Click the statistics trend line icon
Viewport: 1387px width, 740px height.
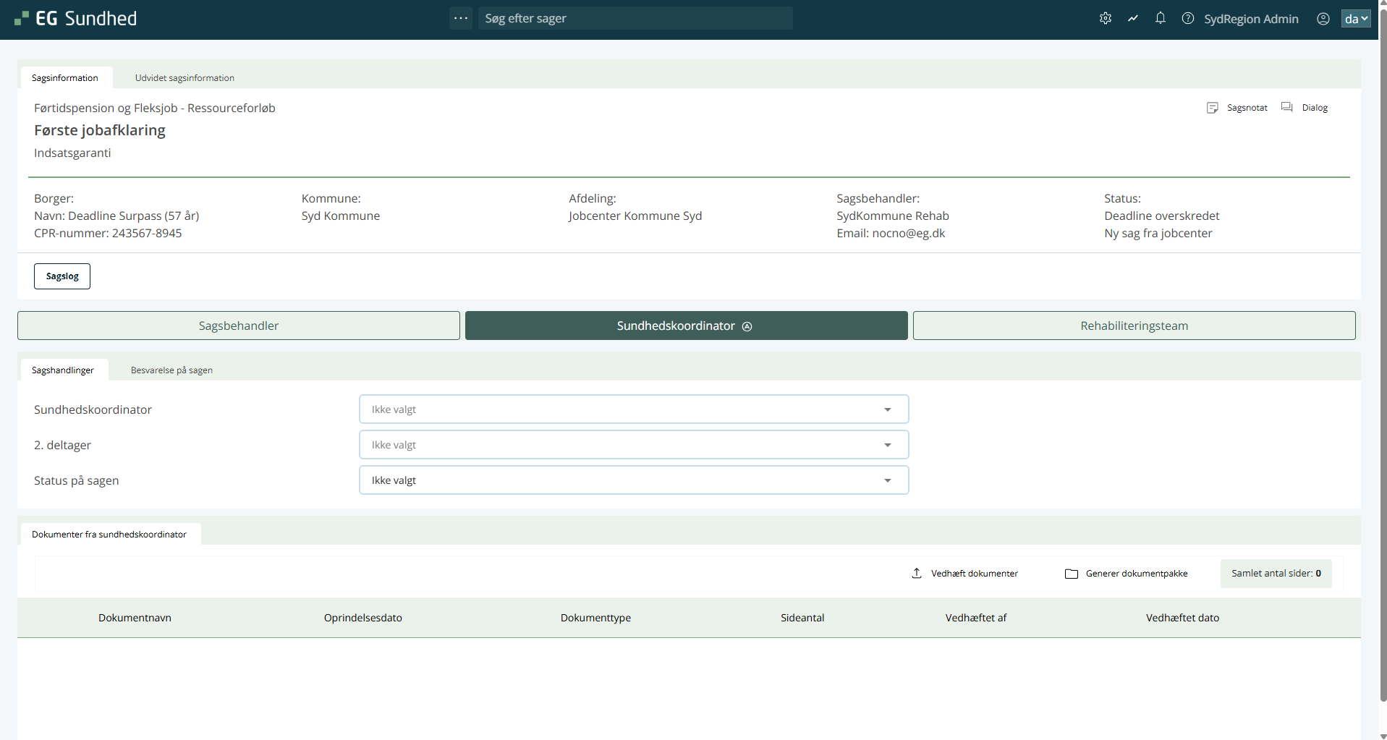pyautogui.click(x=1132, y=19)
